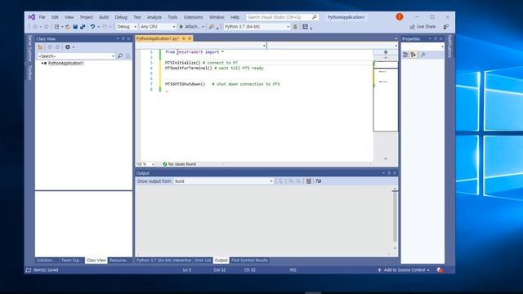Open the Debug menu
This screenshot has width=523, height=294.
coord(121,17)
